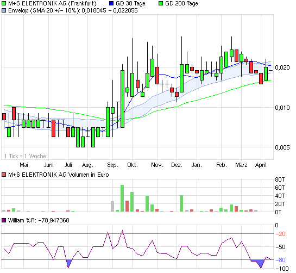Click the 0,005 price axis label
The width and height of the screenshot is (296, 273).
click(282, 147)
